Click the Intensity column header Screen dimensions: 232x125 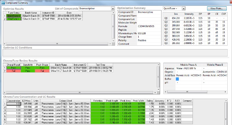click(189, 14)
